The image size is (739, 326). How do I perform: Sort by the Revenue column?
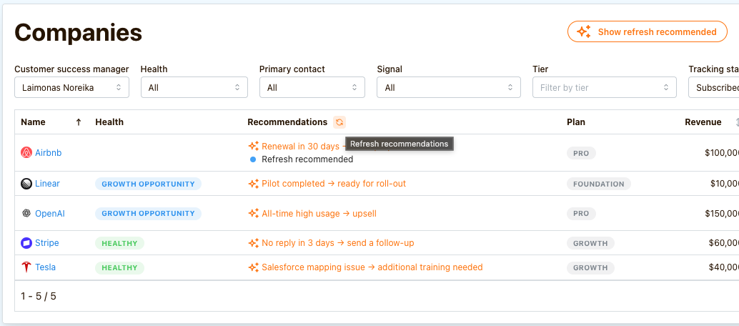(x=704, y=122)
